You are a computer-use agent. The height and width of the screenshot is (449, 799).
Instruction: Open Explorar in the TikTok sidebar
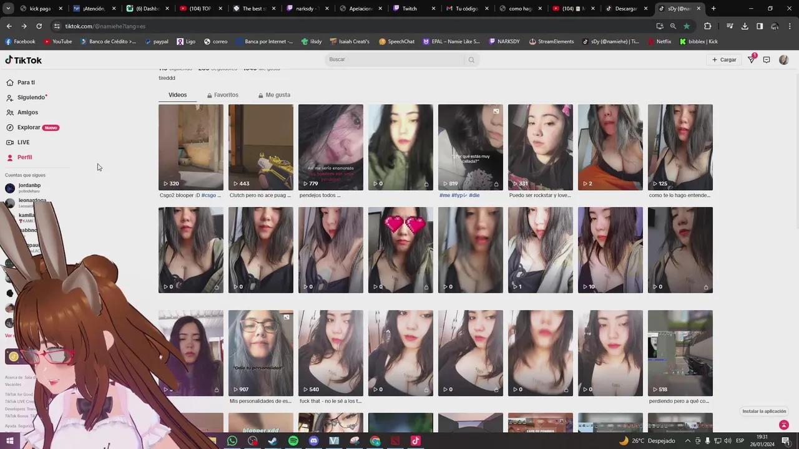29,127
